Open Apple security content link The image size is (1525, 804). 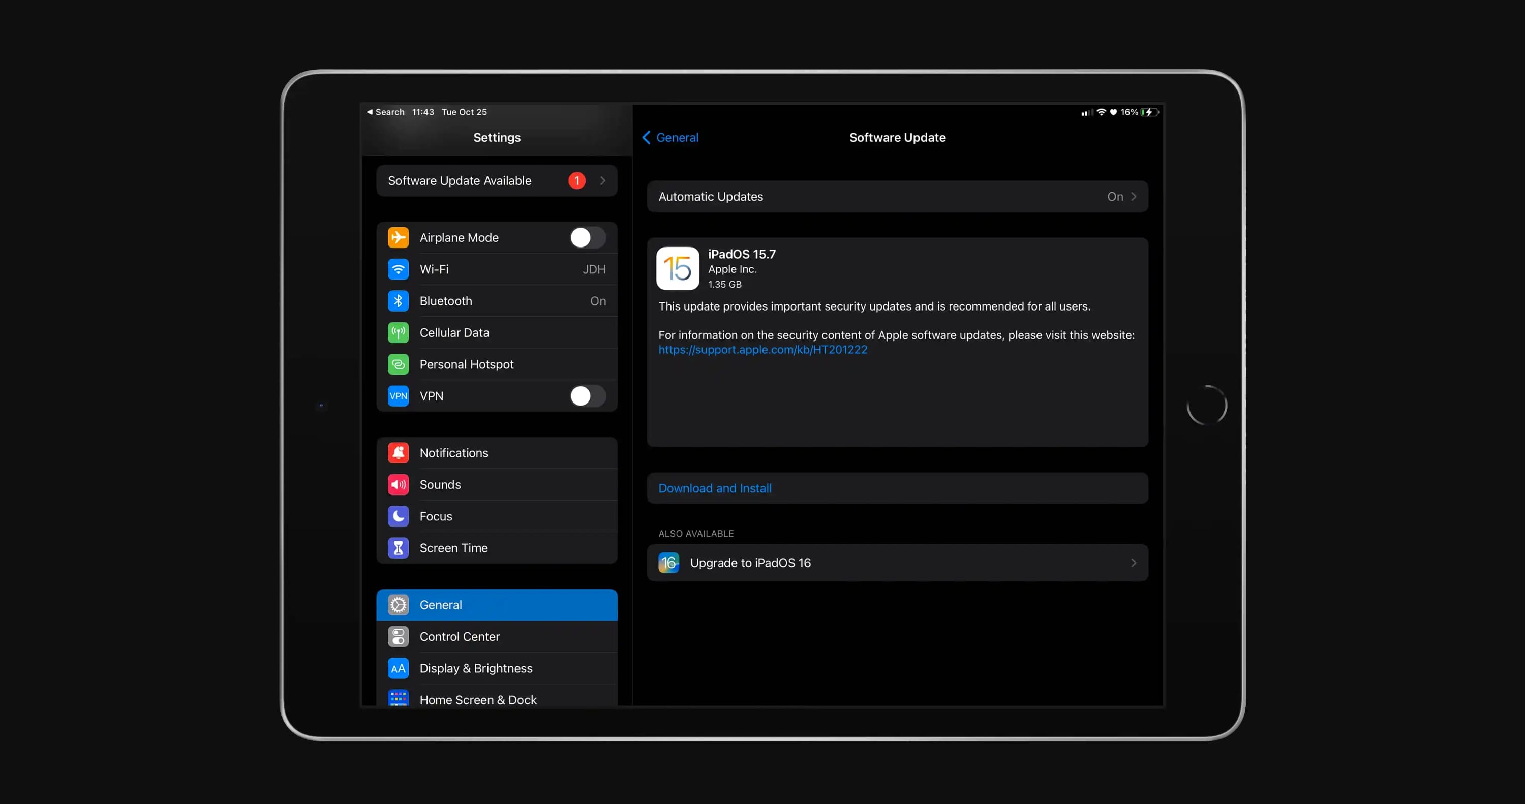762,349
